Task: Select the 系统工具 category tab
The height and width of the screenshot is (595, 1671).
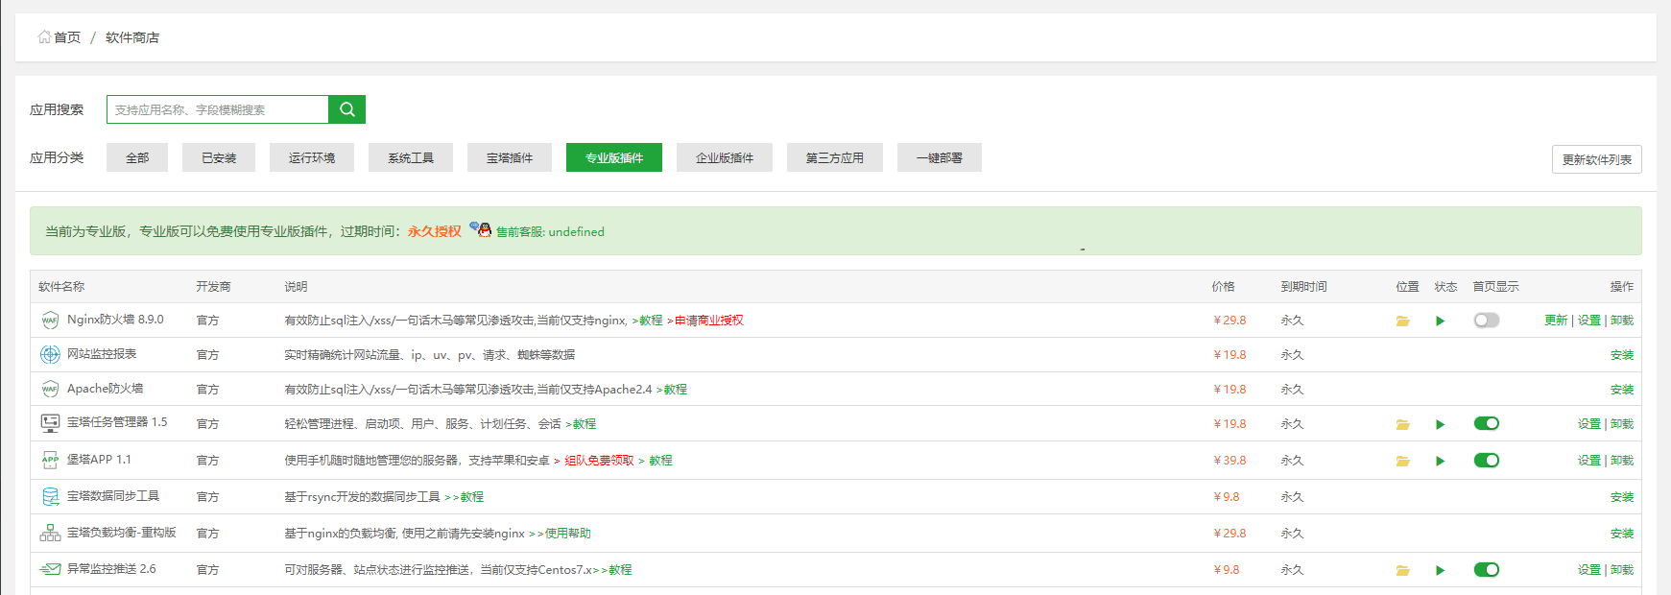Action: coord(411,157)
